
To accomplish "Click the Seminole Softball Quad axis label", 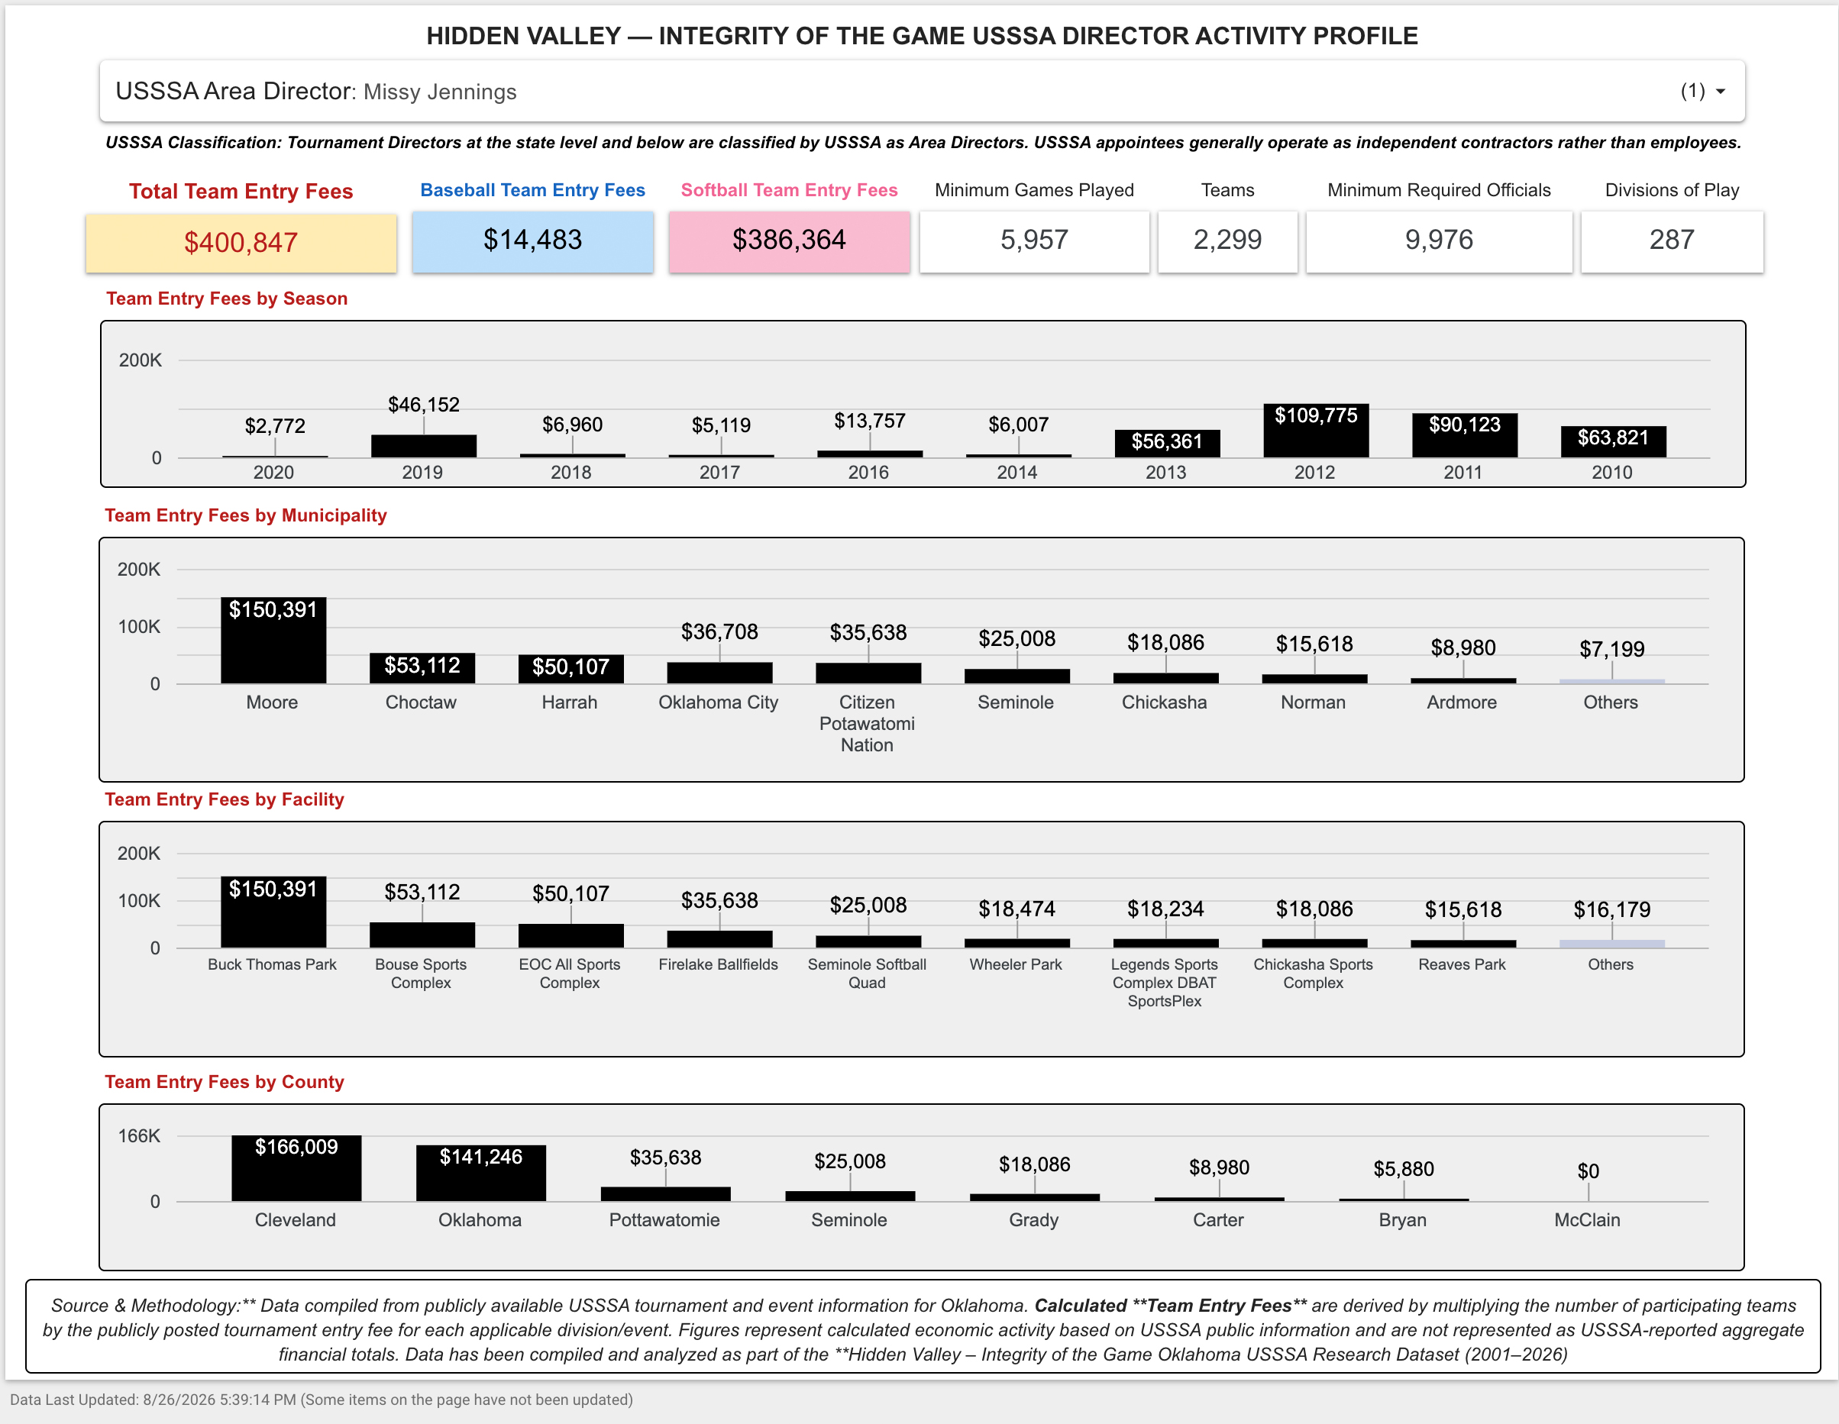I will click(x=868, y=974).
